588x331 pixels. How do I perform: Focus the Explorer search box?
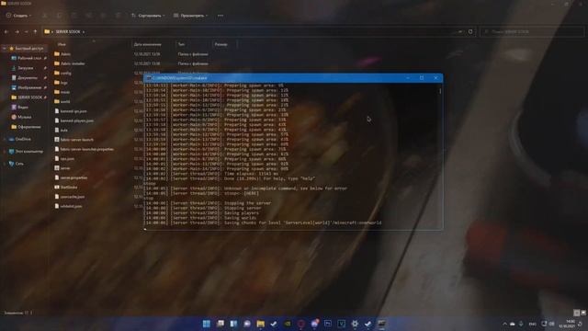pyautogui.click(x=532, y=32)
